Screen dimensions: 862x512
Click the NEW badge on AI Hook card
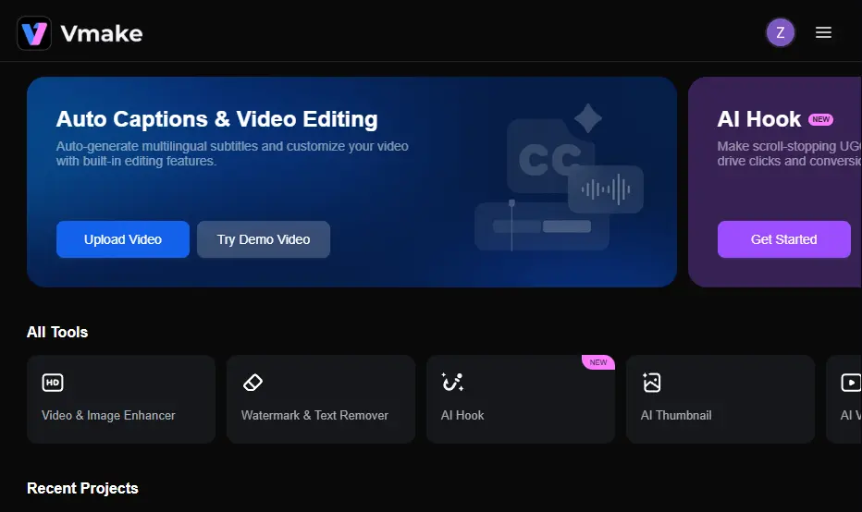click(x=598, y=362)
